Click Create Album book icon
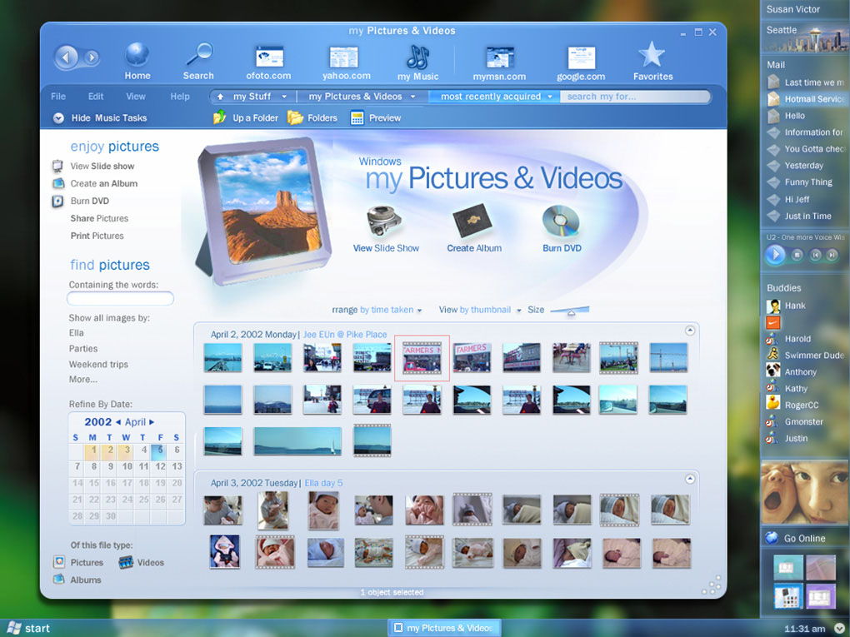Image resolution: width=850 pixels, height=637 pixels. tap(472, 220)
